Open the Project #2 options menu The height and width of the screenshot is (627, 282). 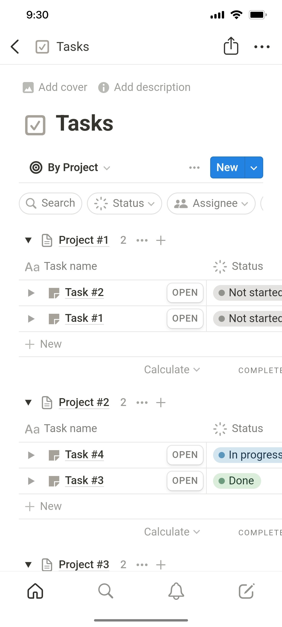tap(142, 402)
